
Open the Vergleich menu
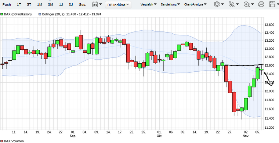(x=148, y=4)
